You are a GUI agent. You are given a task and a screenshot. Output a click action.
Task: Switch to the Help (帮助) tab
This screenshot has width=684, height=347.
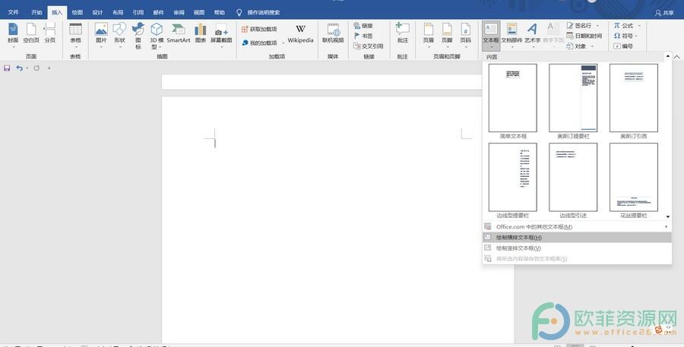[220, 13]
